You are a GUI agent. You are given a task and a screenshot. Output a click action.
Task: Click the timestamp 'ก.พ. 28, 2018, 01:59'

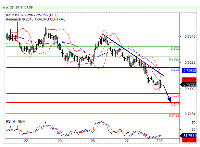tap(18, 7)
